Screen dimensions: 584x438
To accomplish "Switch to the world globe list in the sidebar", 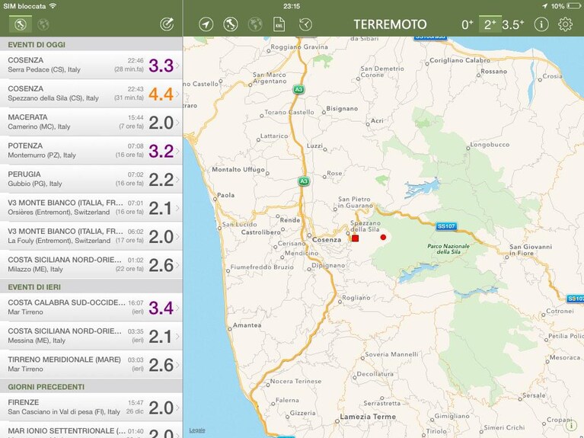I will coord(43,24).
